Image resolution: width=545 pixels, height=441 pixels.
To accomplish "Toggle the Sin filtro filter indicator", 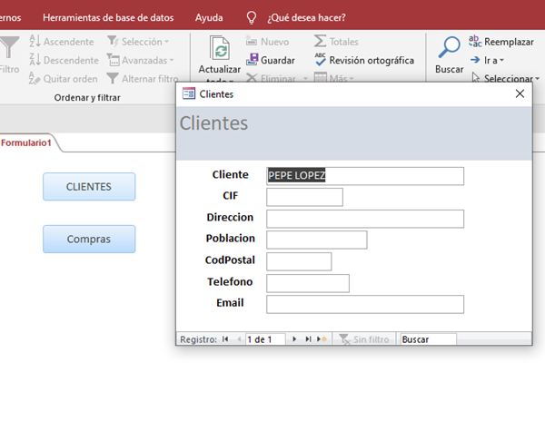I will [363, 339].
